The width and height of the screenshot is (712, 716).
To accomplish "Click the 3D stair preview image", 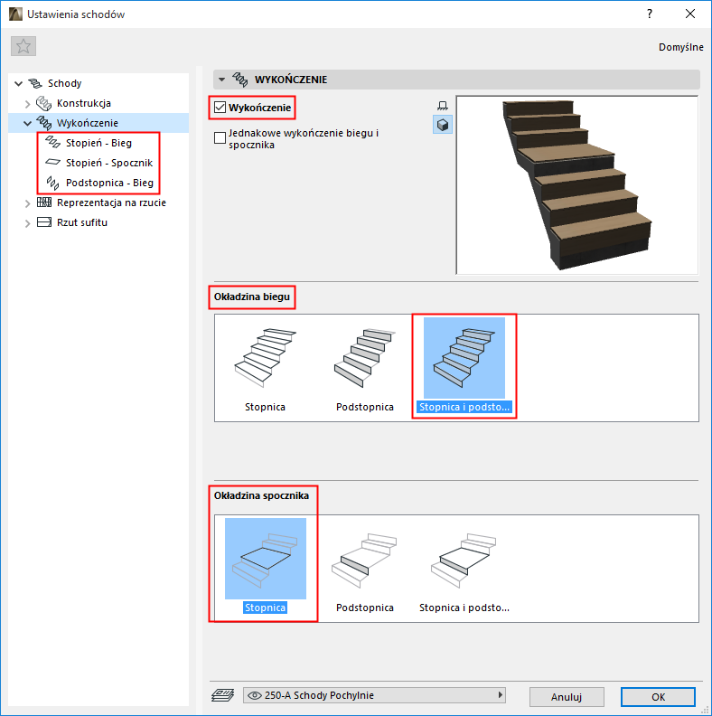I will pyautogui.click(x=576, y=185).
